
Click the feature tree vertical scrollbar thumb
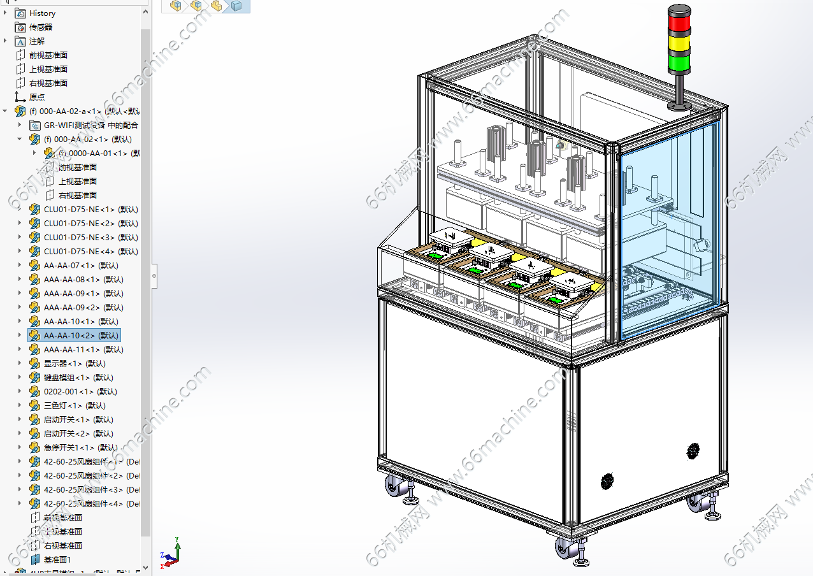pyautogui.click(x=146, y=280)
